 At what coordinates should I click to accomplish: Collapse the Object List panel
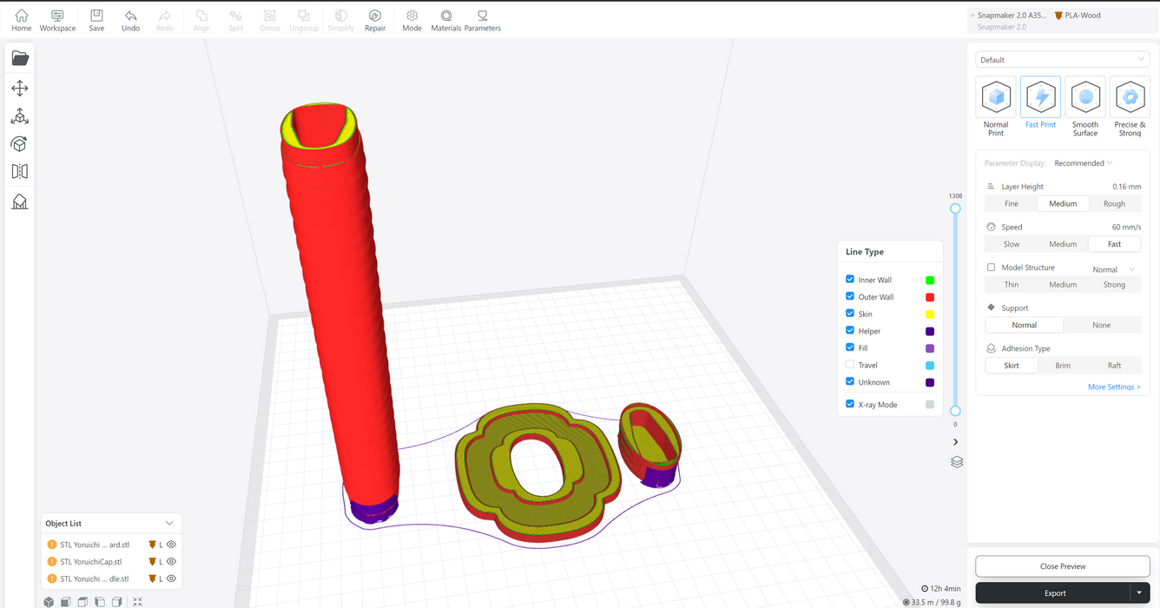click(x=169, y=524)
